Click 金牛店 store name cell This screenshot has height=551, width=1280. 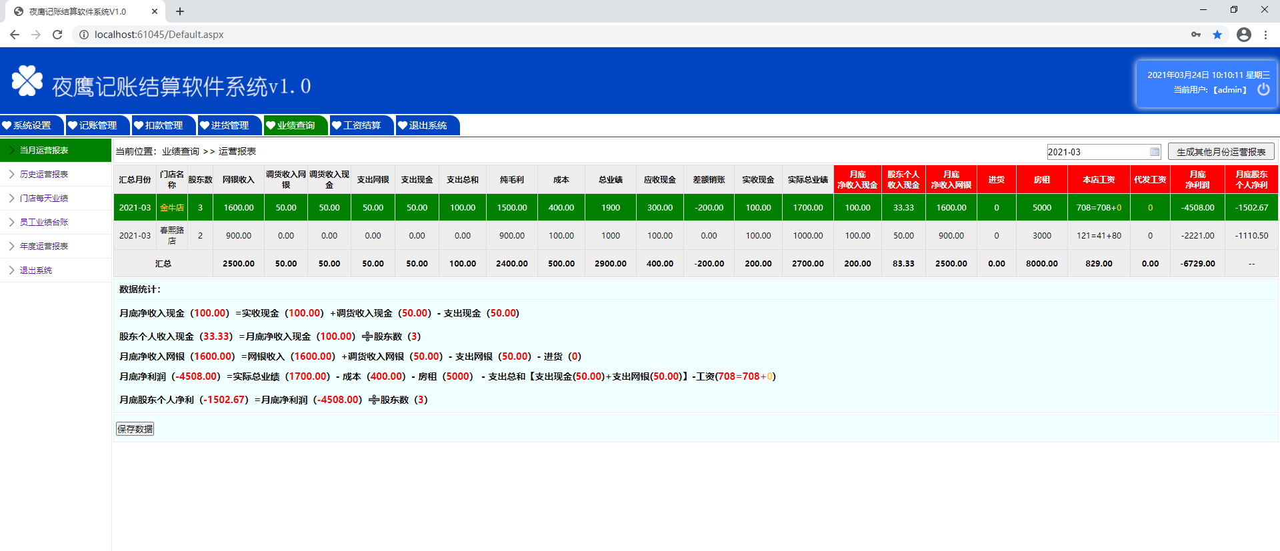click(172, 208)
